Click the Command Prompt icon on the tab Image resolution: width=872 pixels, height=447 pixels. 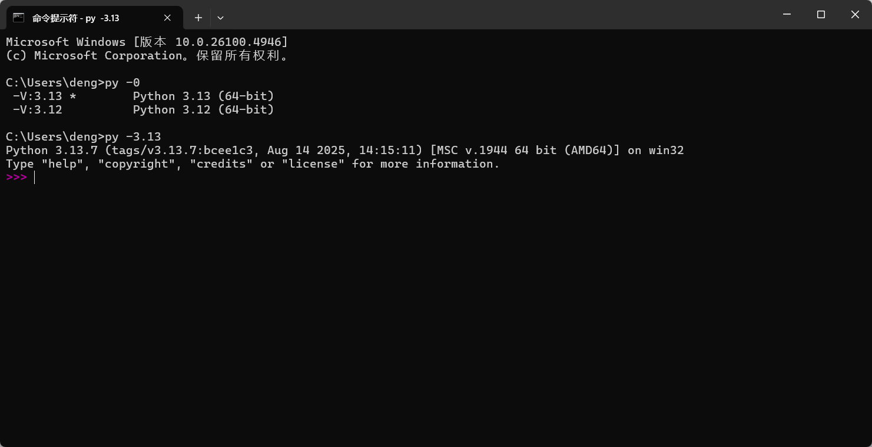(x=18, y=18)
